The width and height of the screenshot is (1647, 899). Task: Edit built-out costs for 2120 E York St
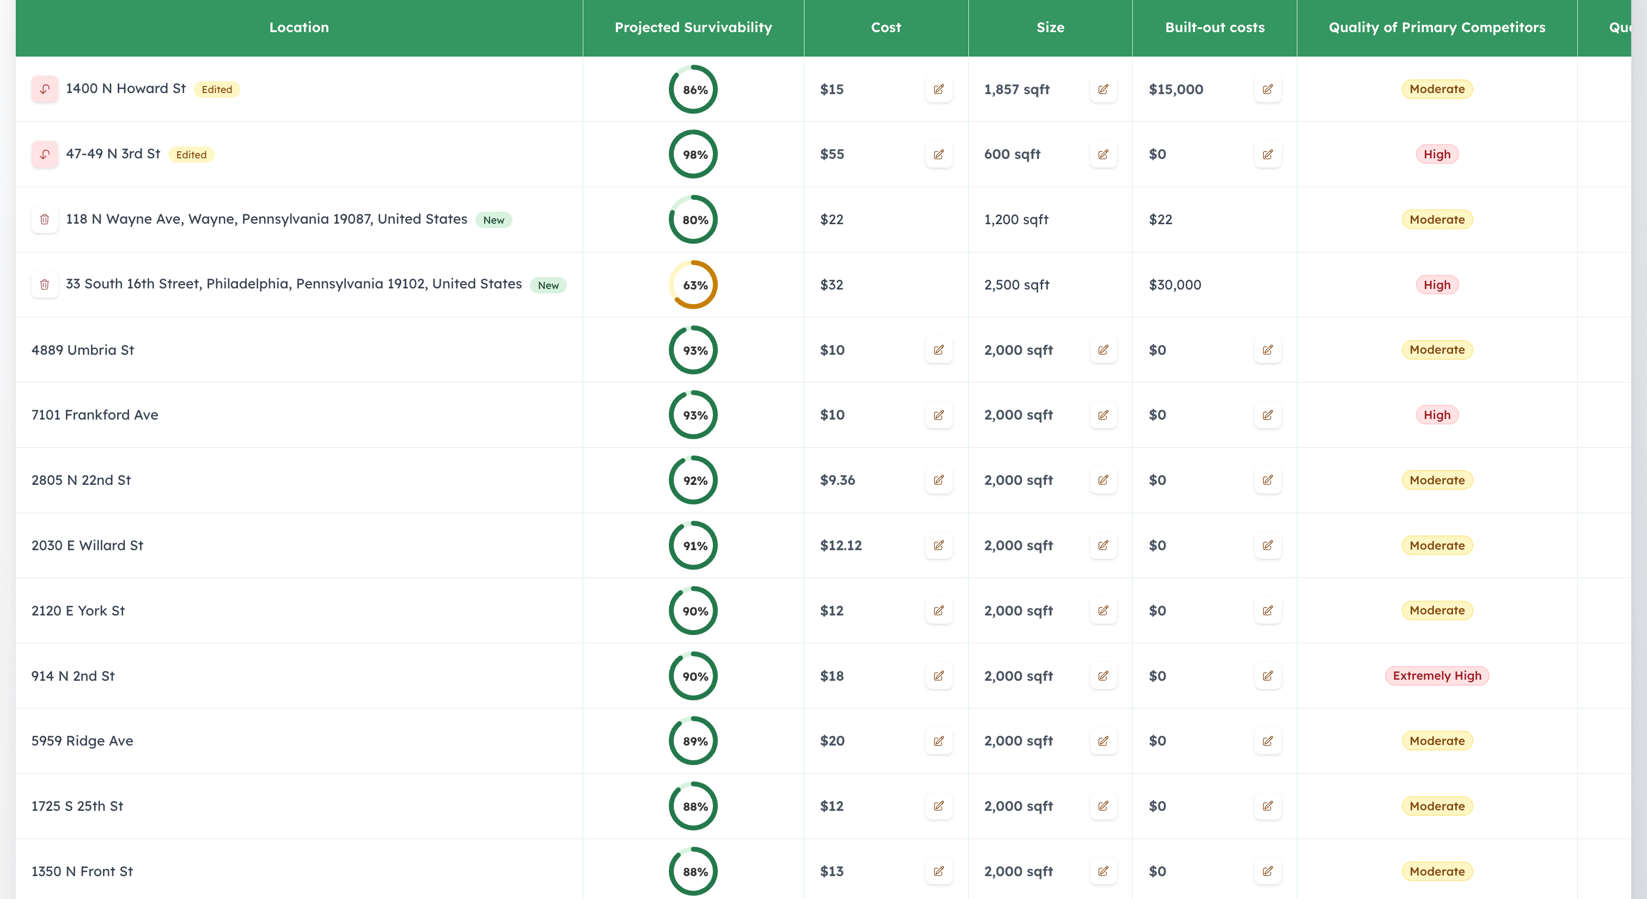coord(1268,610)
